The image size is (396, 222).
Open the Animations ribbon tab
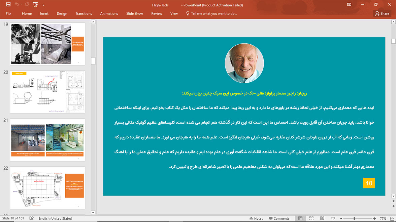point(109,14)
